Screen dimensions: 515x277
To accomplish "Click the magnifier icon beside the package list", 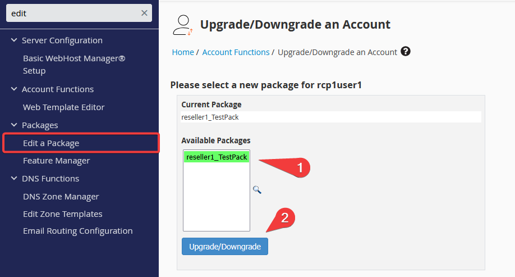I will [x=257, y=190].
